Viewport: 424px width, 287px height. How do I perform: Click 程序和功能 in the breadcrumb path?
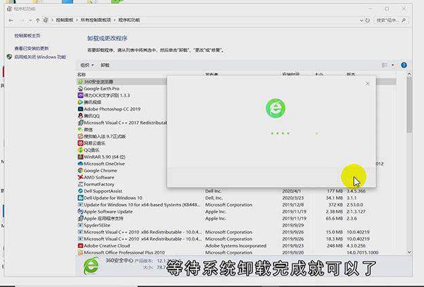(x=129, y=20)
